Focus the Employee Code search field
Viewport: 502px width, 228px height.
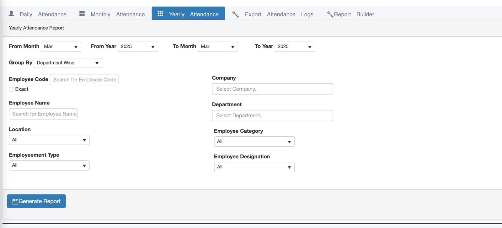[x=84, y=79]
